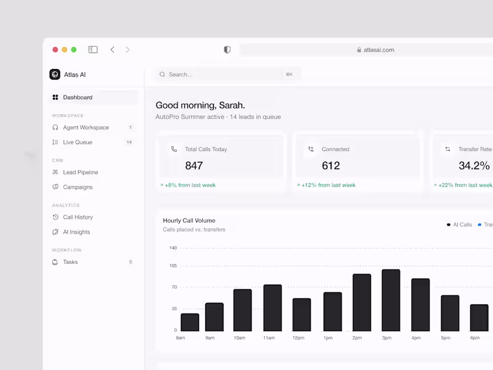Click the atlasai.com address bar
This screenshot has width=493, height=370.
(x=367, y=50)
